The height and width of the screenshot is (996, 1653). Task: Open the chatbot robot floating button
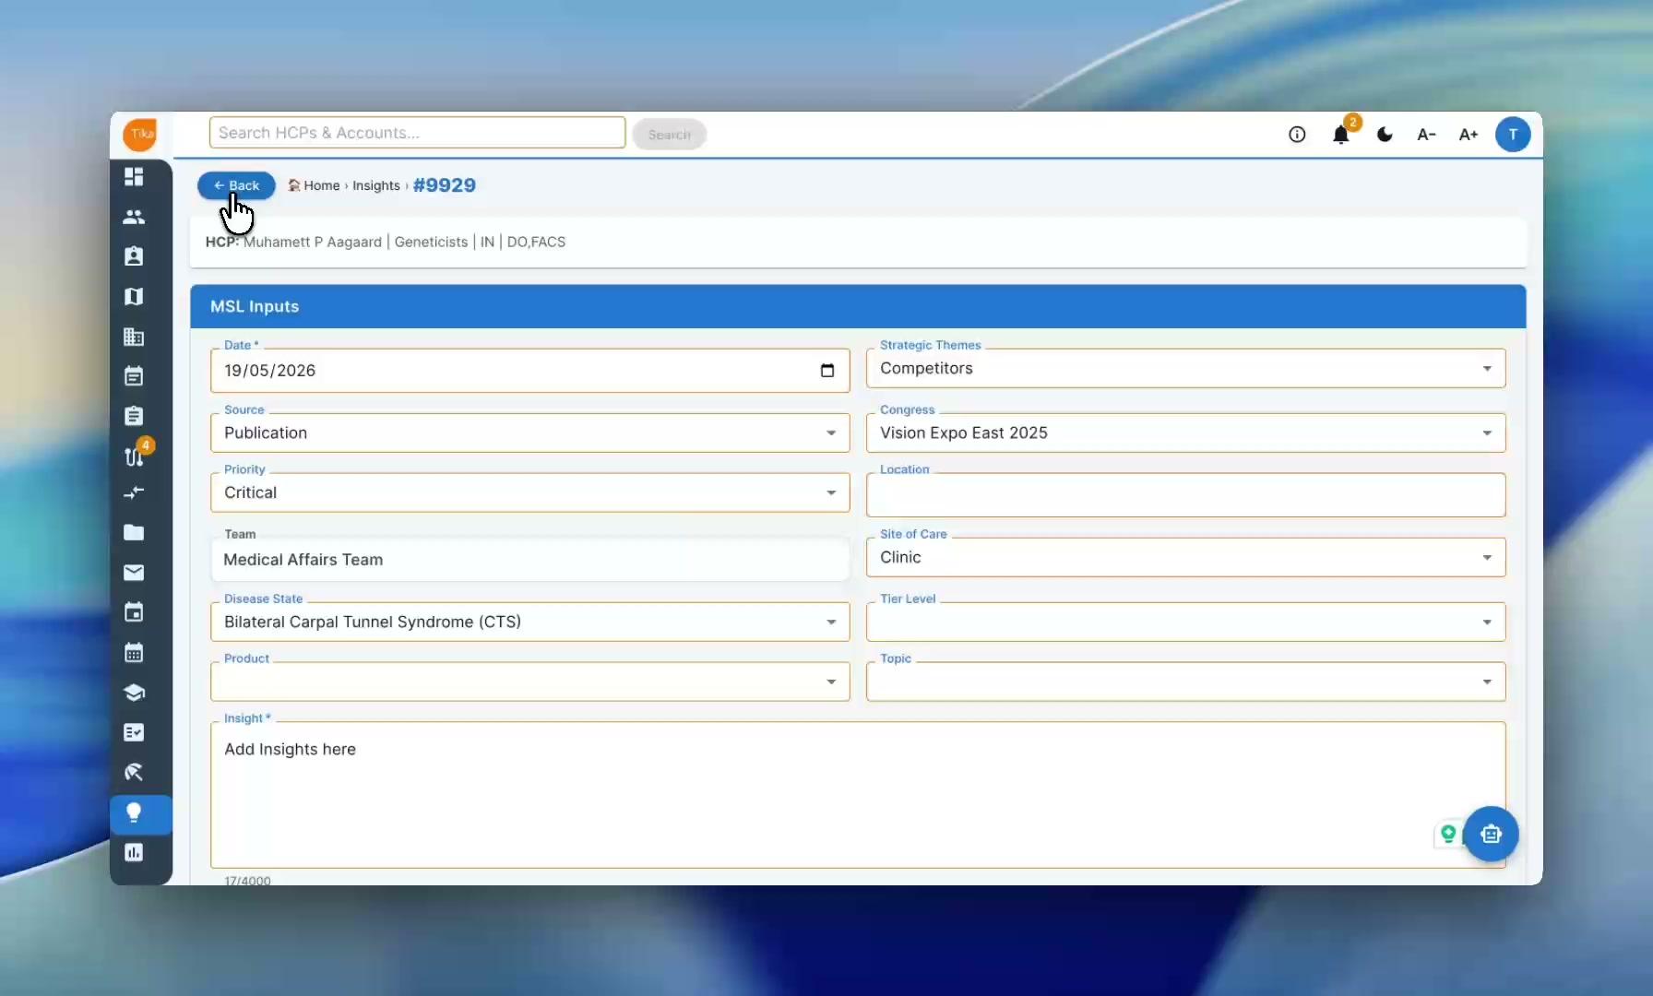[1491, 834]
